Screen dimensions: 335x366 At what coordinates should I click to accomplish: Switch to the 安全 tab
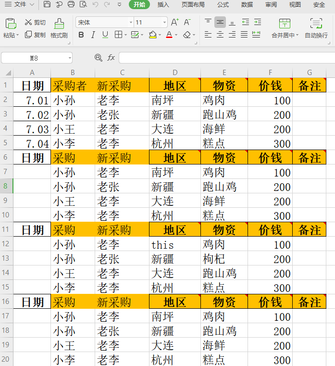tap(319, 4)
